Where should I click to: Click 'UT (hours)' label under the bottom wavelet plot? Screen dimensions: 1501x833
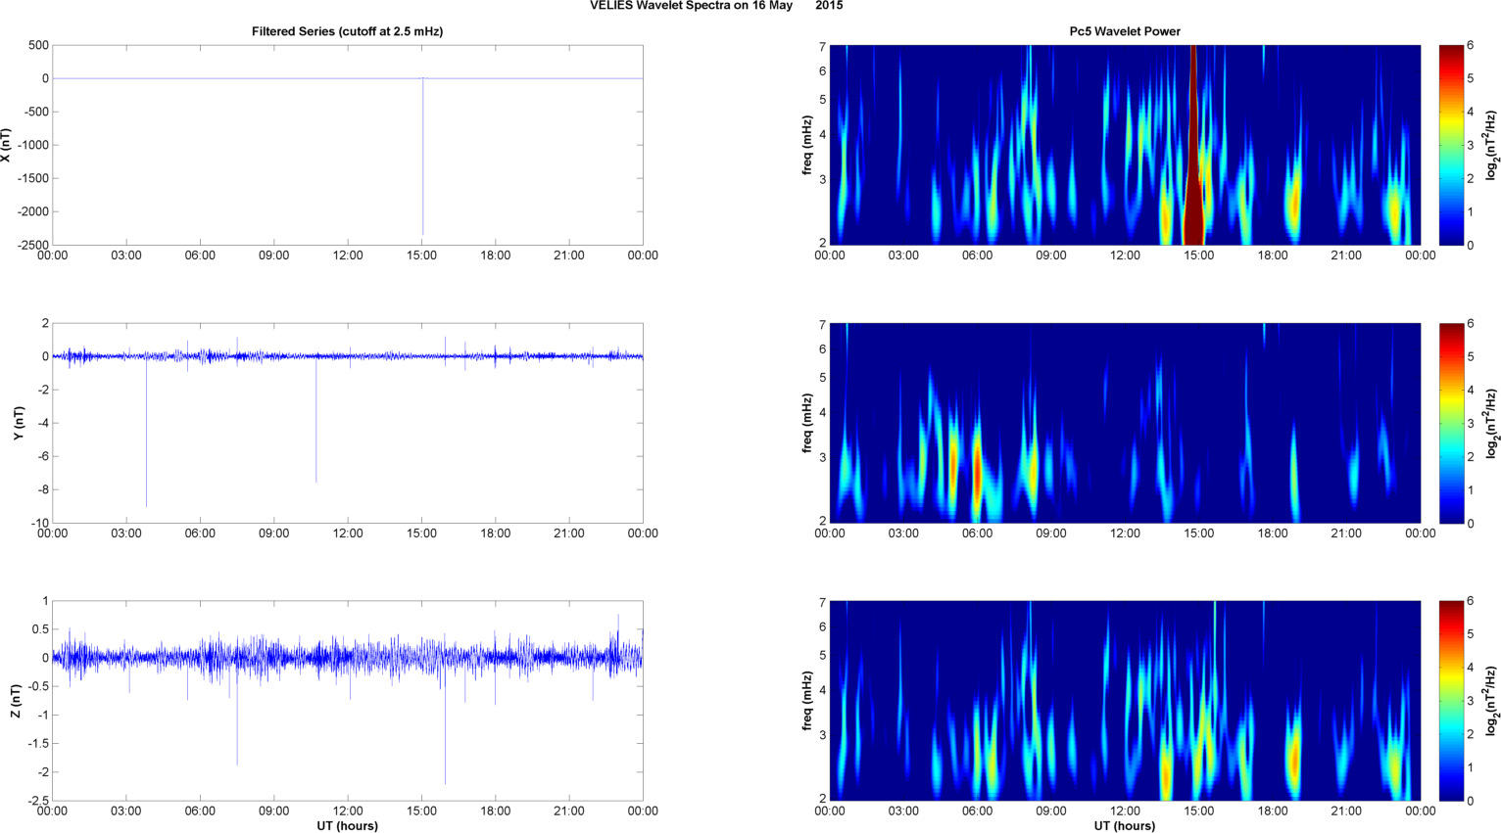click(x=1125, y=825)
